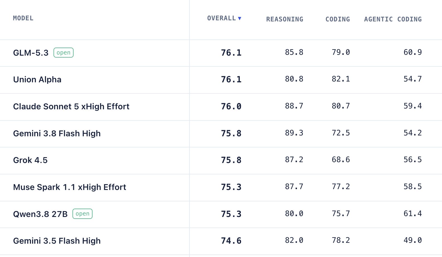This screenshot has width=442, height=257.
Task: Open the Union Alpha model entry
Action: click(37, 80)
